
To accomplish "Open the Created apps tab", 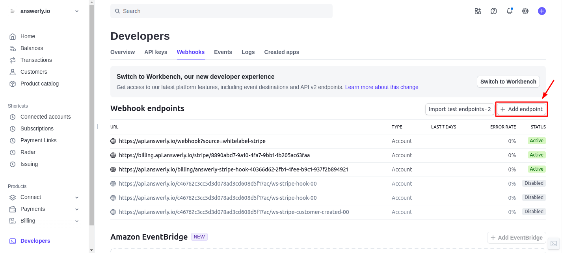I will pyautogui.click(x=282, y=52).
